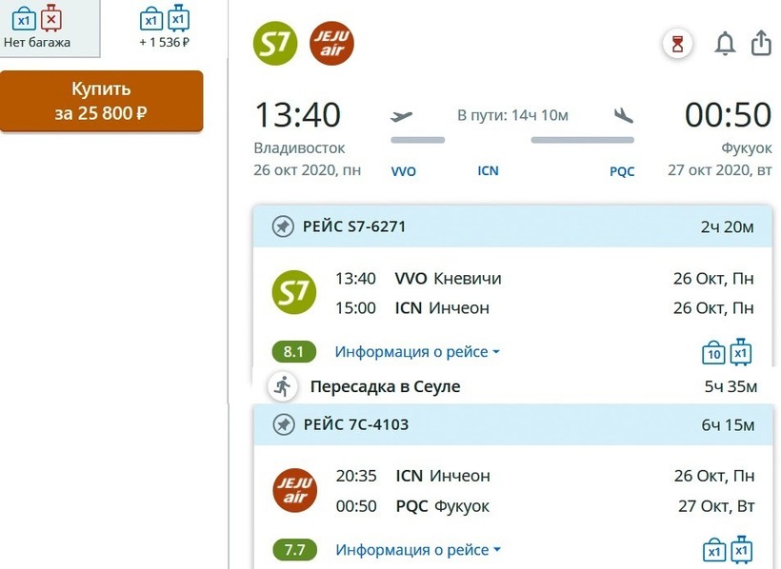Click the bell notification icon

pyautogui.click(x=725, y=44)
